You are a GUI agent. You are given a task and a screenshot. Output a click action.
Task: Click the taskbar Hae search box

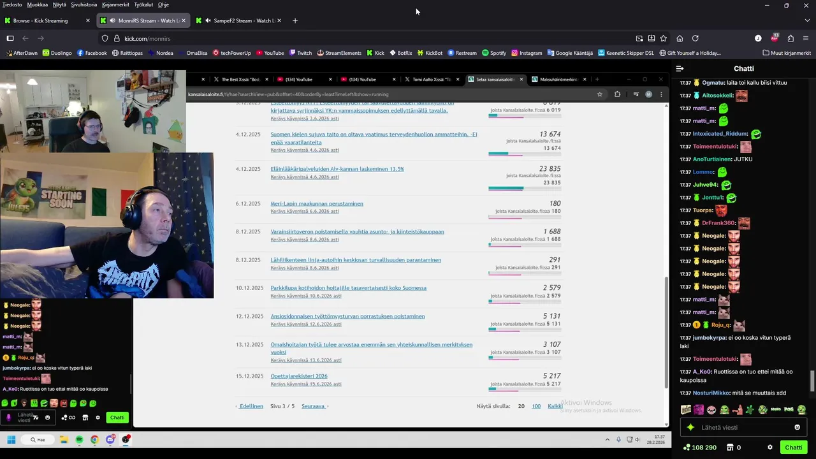[38, 439]
